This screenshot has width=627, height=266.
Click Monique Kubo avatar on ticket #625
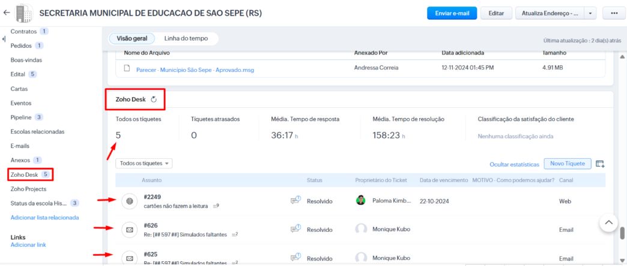pos(361,258)
